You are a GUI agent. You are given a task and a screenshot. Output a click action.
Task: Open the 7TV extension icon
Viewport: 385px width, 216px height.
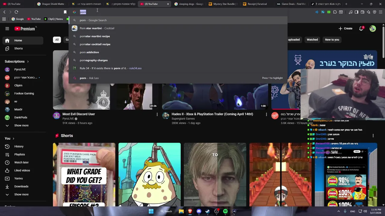(x=323, y=12)
